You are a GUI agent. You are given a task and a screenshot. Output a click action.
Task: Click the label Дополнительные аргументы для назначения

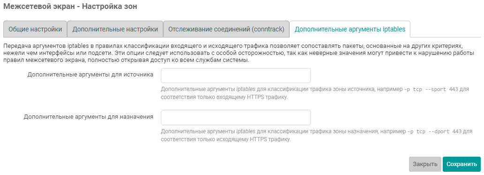coord(88,117)
